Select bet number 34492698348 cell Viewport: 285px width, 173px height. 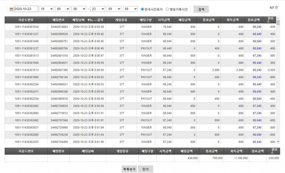pos(59,92)
